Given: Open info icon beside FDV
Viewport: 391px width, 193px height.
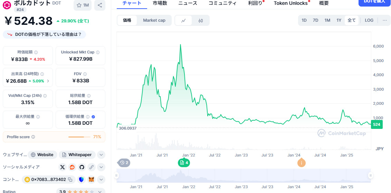Looking at the screenshot, I should pos(85,74).
